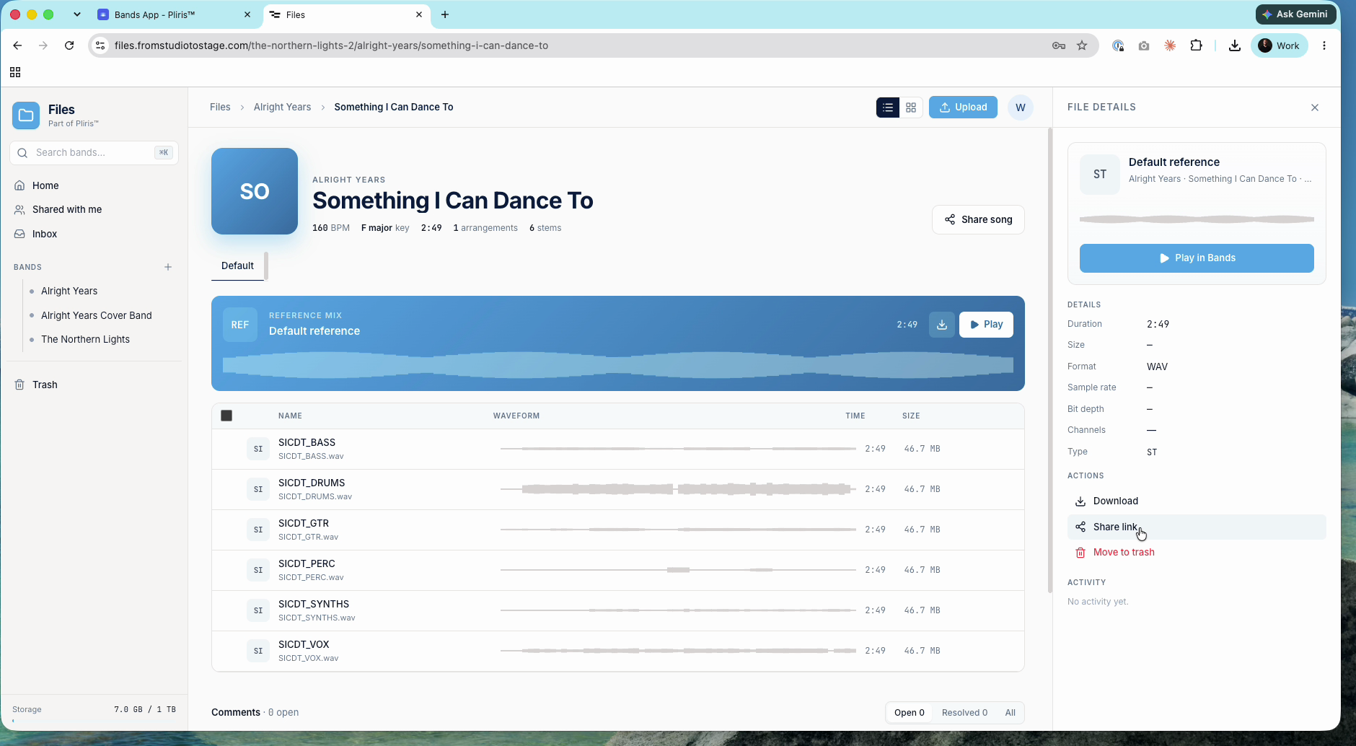
Task: Download the file from Actions
Action: (1197, 501)
